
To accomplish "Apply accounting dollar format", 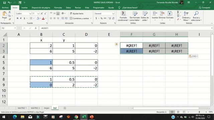I will pos(96,18).
